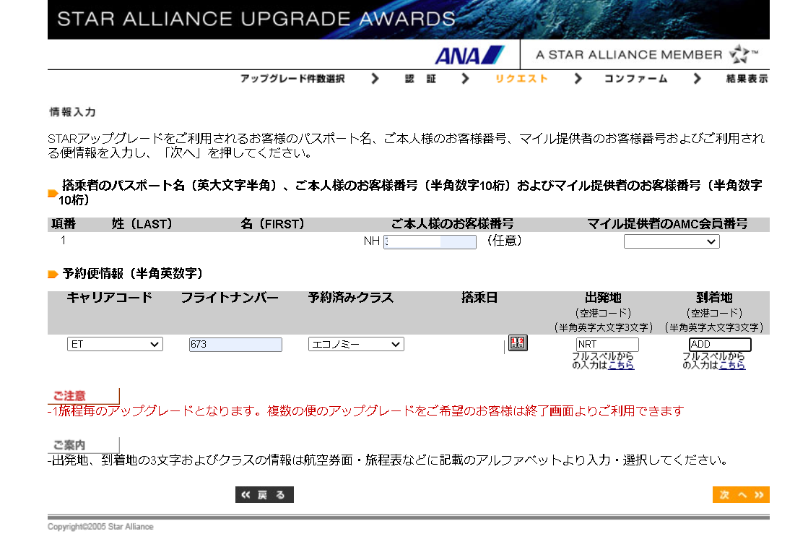The height and width of the screenshot is (542, 808).
Task: Click the 予約便情報 section heading
Action: [x=133, y=273]
